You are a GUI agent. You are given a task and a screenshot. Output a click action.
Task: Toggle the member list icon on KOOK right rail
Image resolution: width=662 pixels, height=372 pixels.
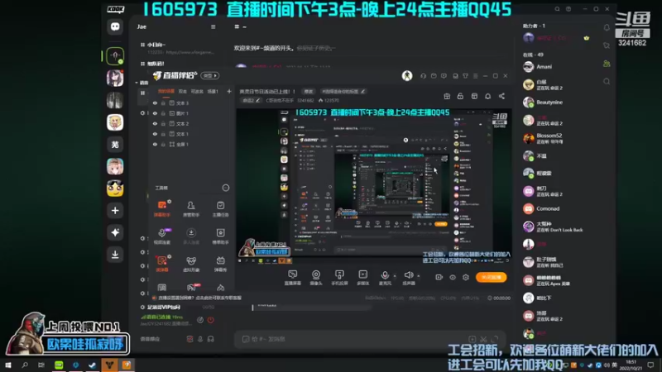coord(607,64)
